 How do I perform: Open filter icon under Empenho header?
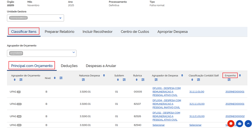[x=229, y=80]
